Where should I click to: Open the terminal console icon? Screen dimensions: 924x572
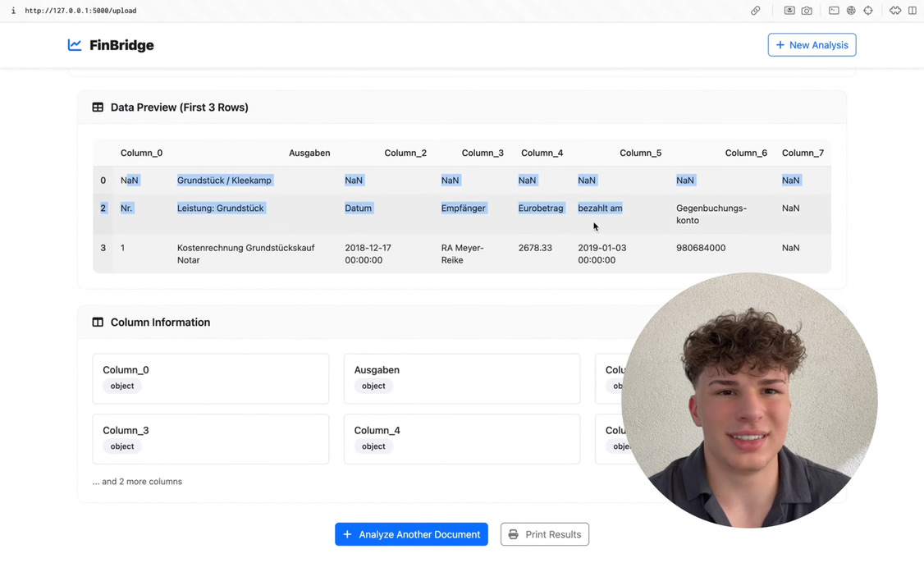(834, 11)
